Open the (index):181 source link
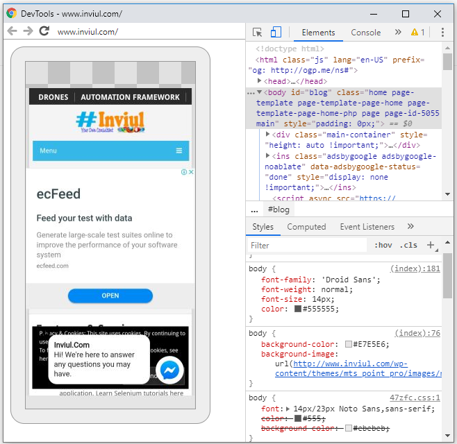This screenshot has height=444, width=457. point(415,268)
